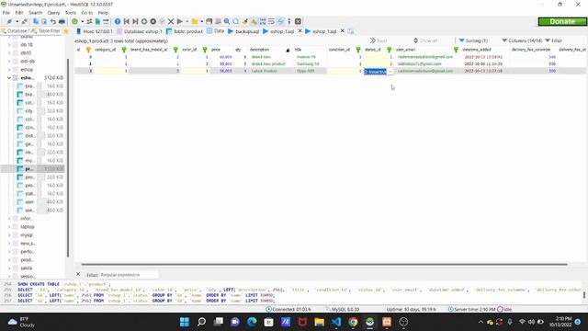
Task: Expand the laptop database node
Action: tap(9, 227)
